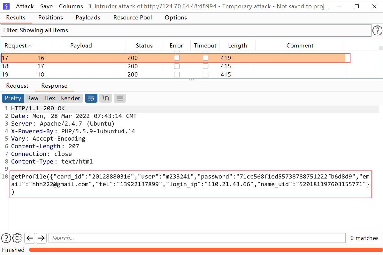Toggle Timeout checkbox for request 18

[x=206, y=66]
